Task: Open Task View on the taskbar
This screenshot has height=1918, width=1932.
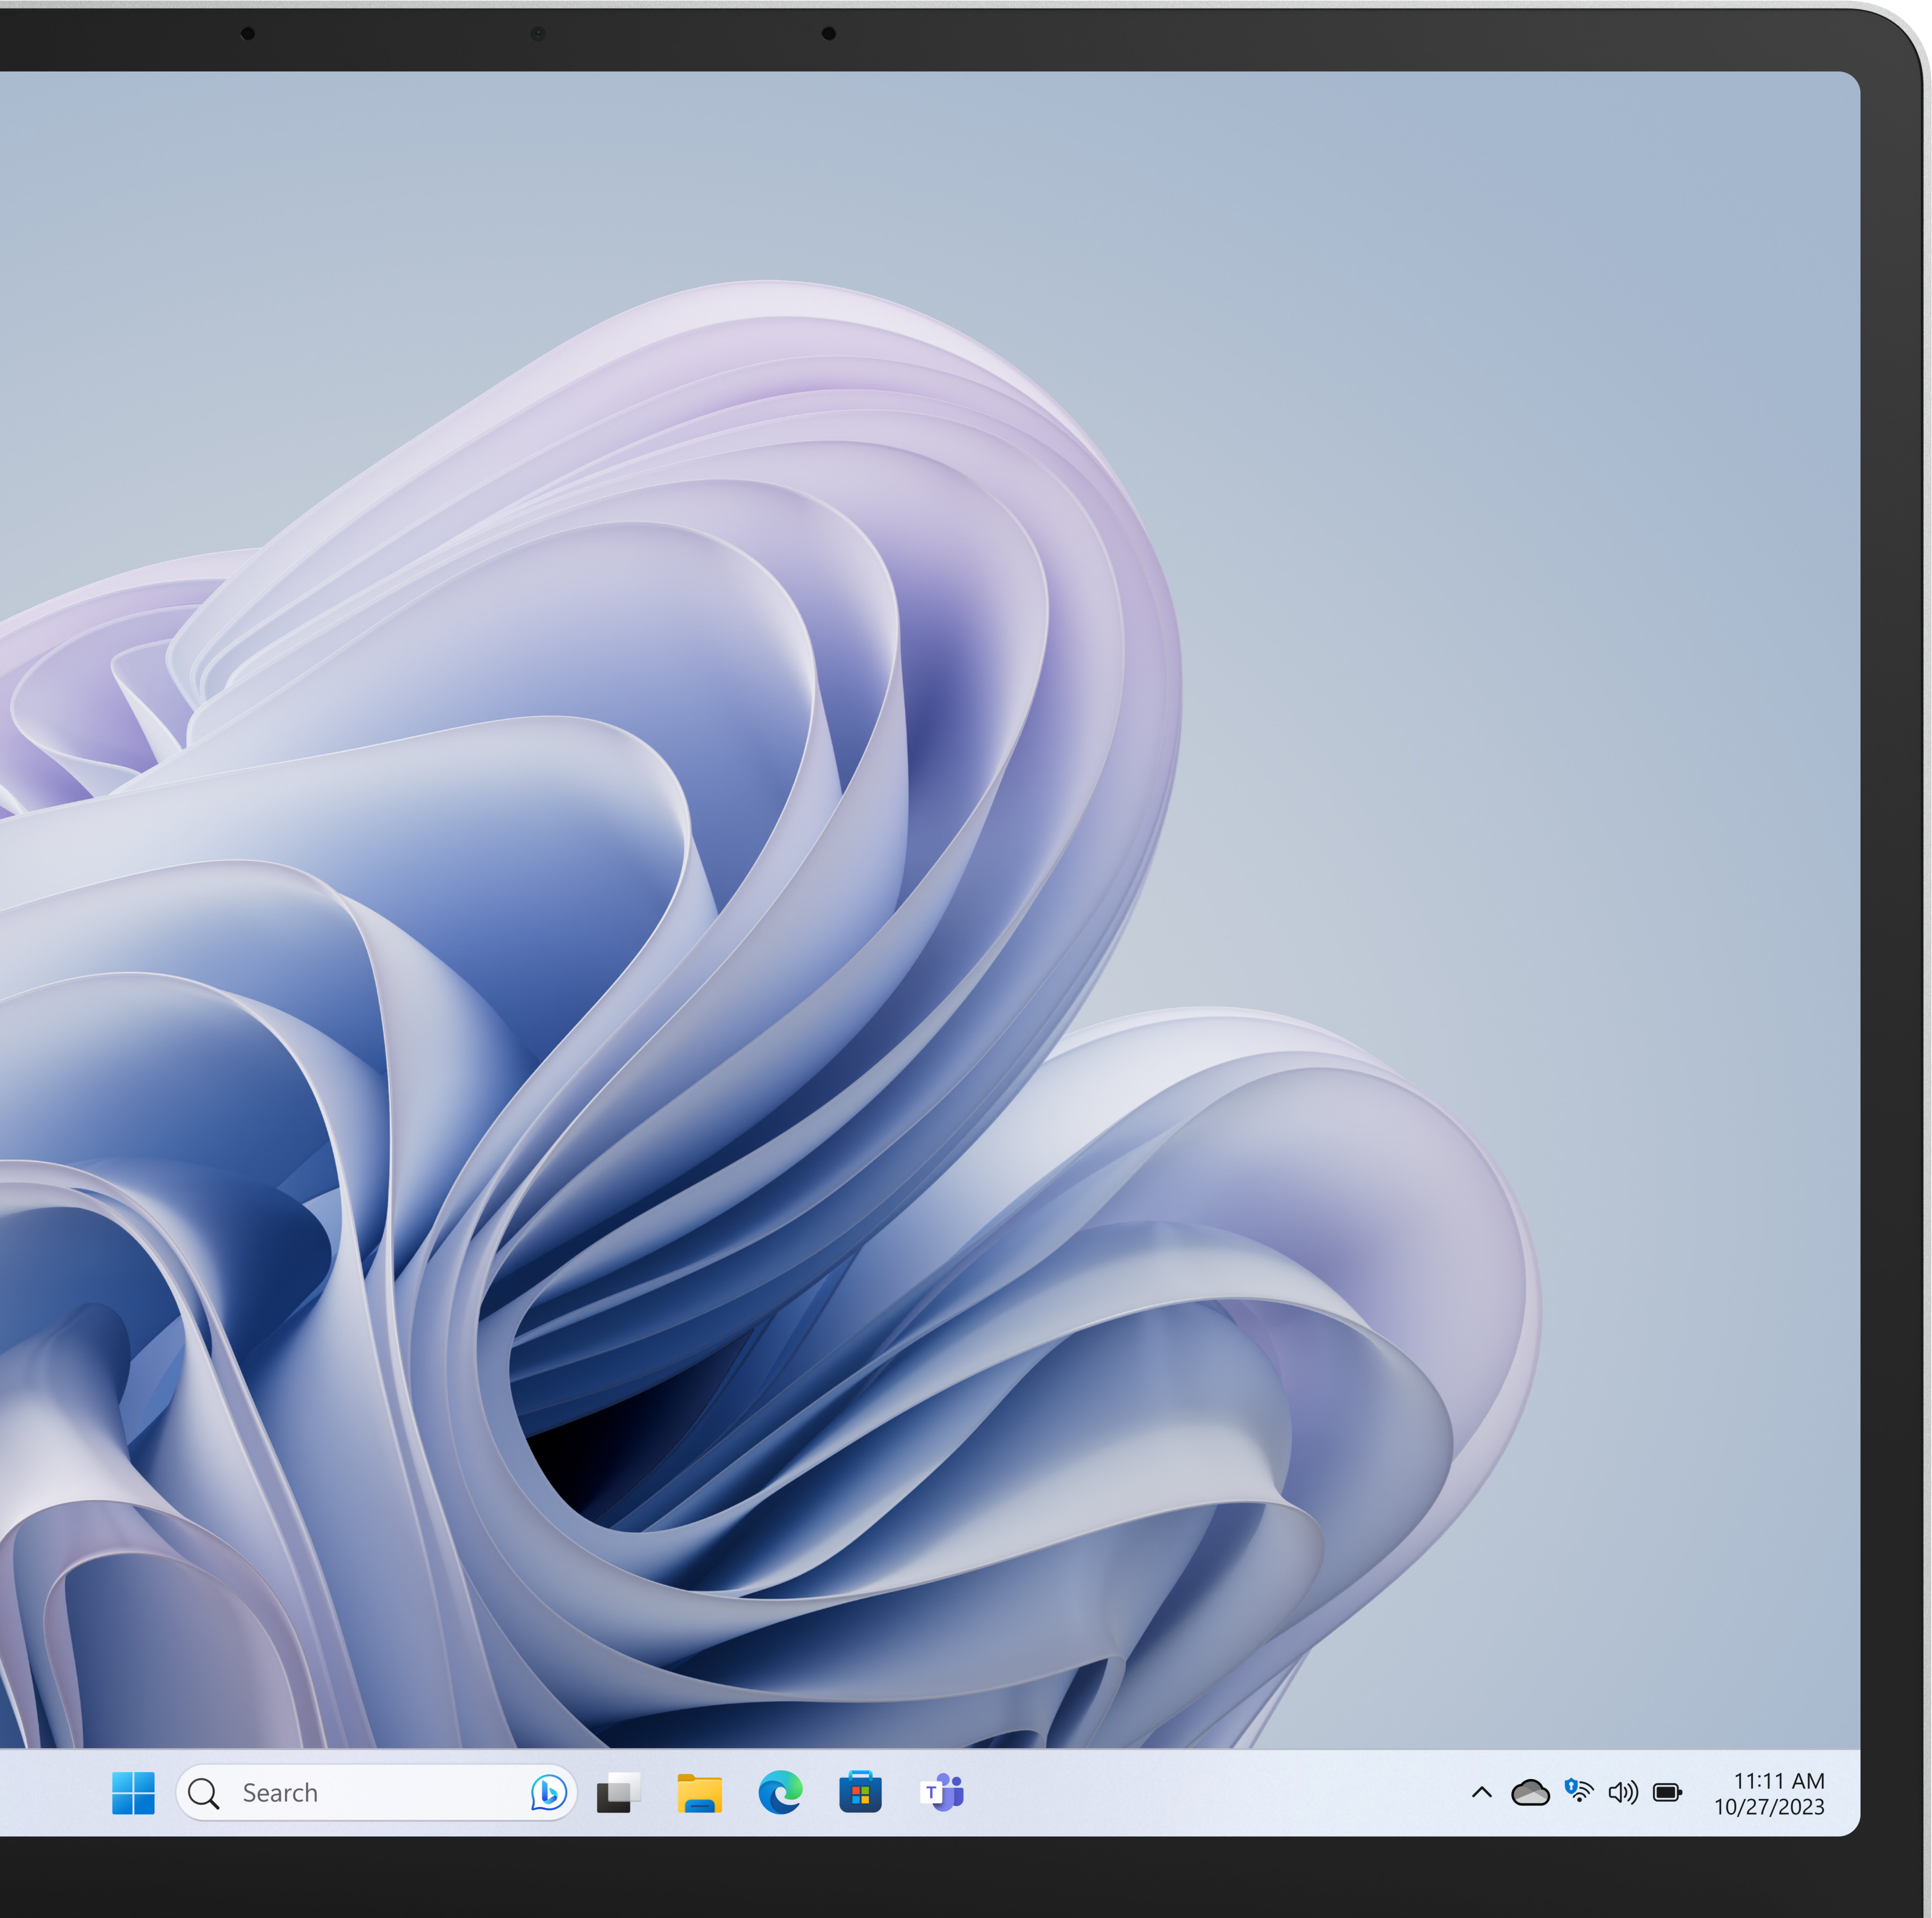Action: pos(619,1793)
